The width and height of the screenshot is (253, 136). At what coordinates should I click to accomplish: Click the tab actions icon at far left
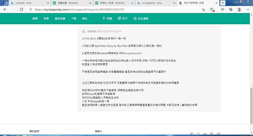(5, 3)
